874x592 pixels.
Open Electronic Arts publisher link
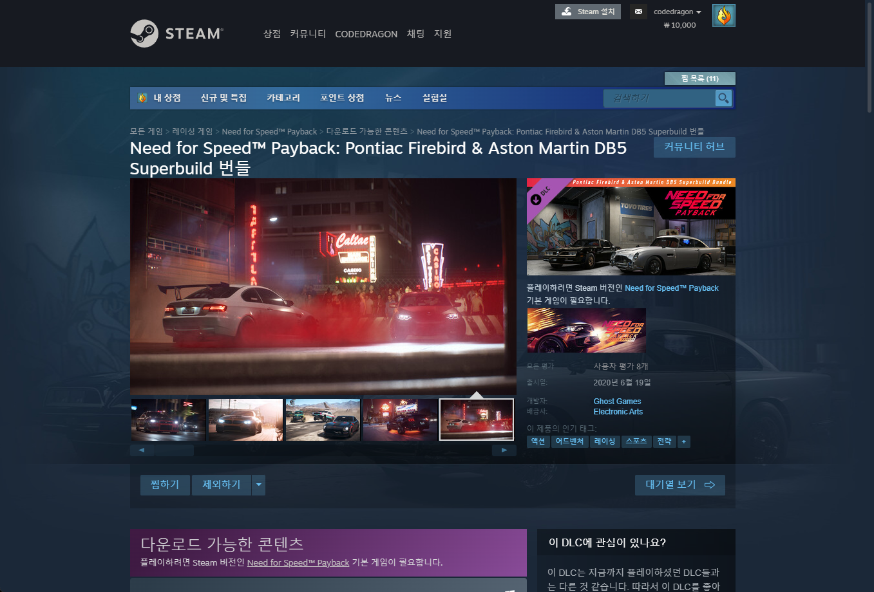[x=618, y=412]
